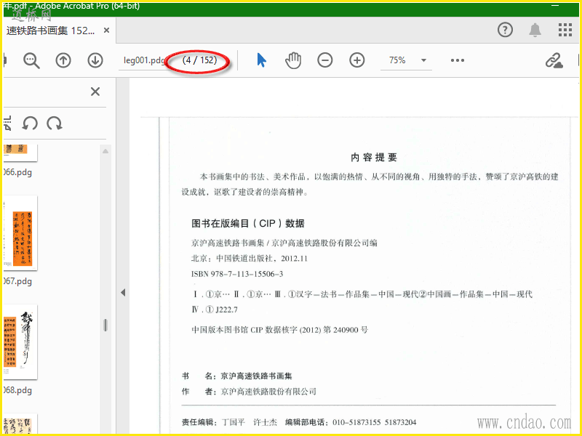Open the notifications bell

click(x=535, y=30)
